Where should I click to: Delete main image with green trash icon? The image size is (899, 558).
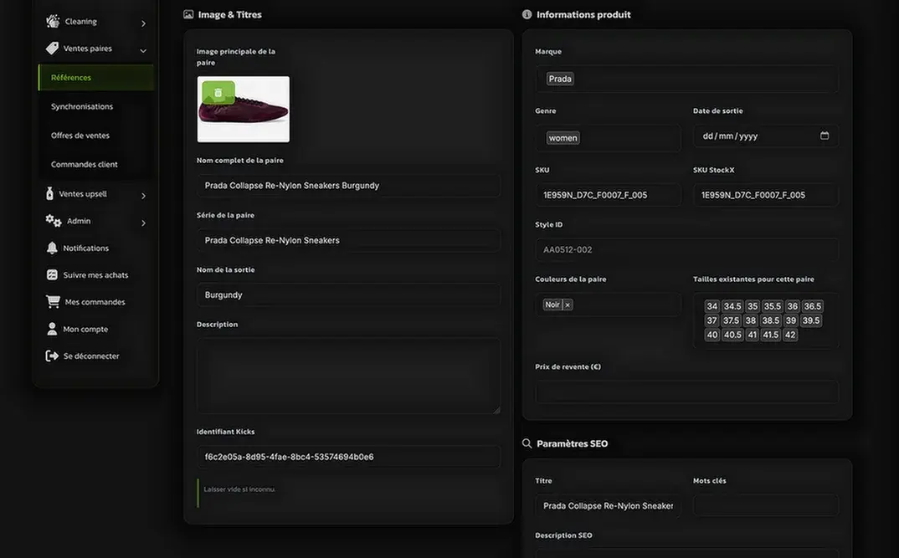click(218, 93)
